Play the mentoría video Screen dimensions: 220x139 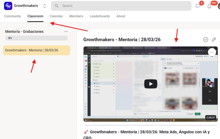coord(151,84)
